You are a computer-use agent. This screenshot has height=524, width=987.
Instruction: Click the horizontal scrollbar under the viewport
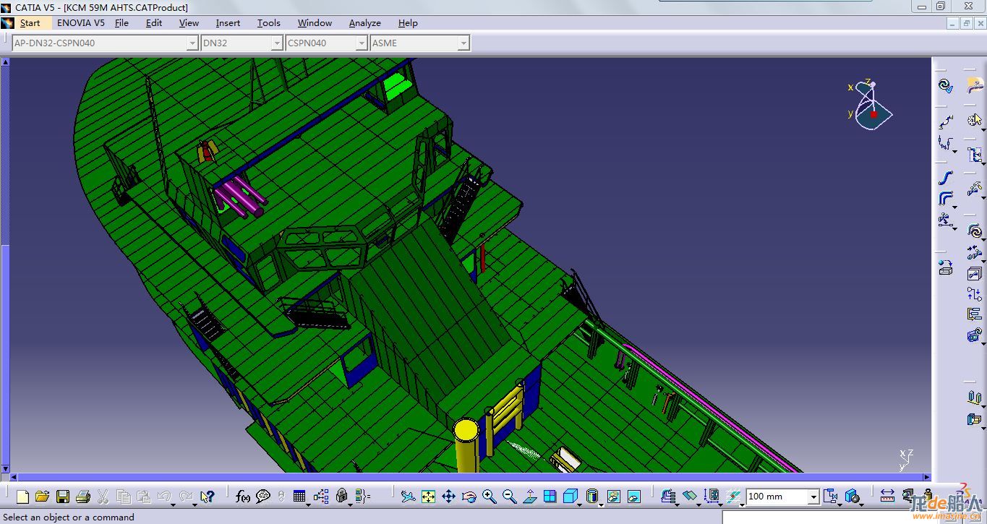click(470, 477)
